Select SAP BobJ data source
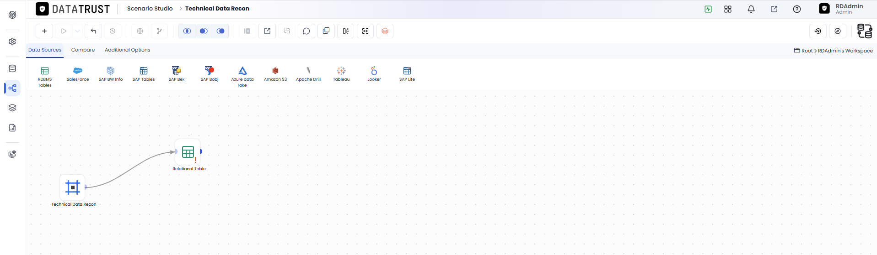Viewport: 877px width, 255px height. pyautogui.click(x=210, y=74)
